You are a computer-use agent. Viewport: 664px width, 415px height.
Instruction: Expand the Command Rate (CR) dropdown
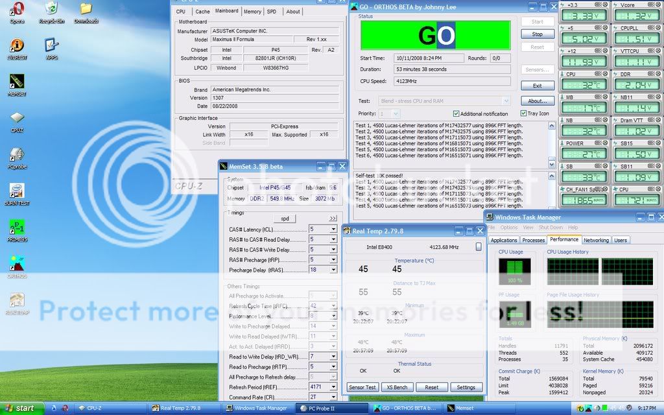point(333,397)
